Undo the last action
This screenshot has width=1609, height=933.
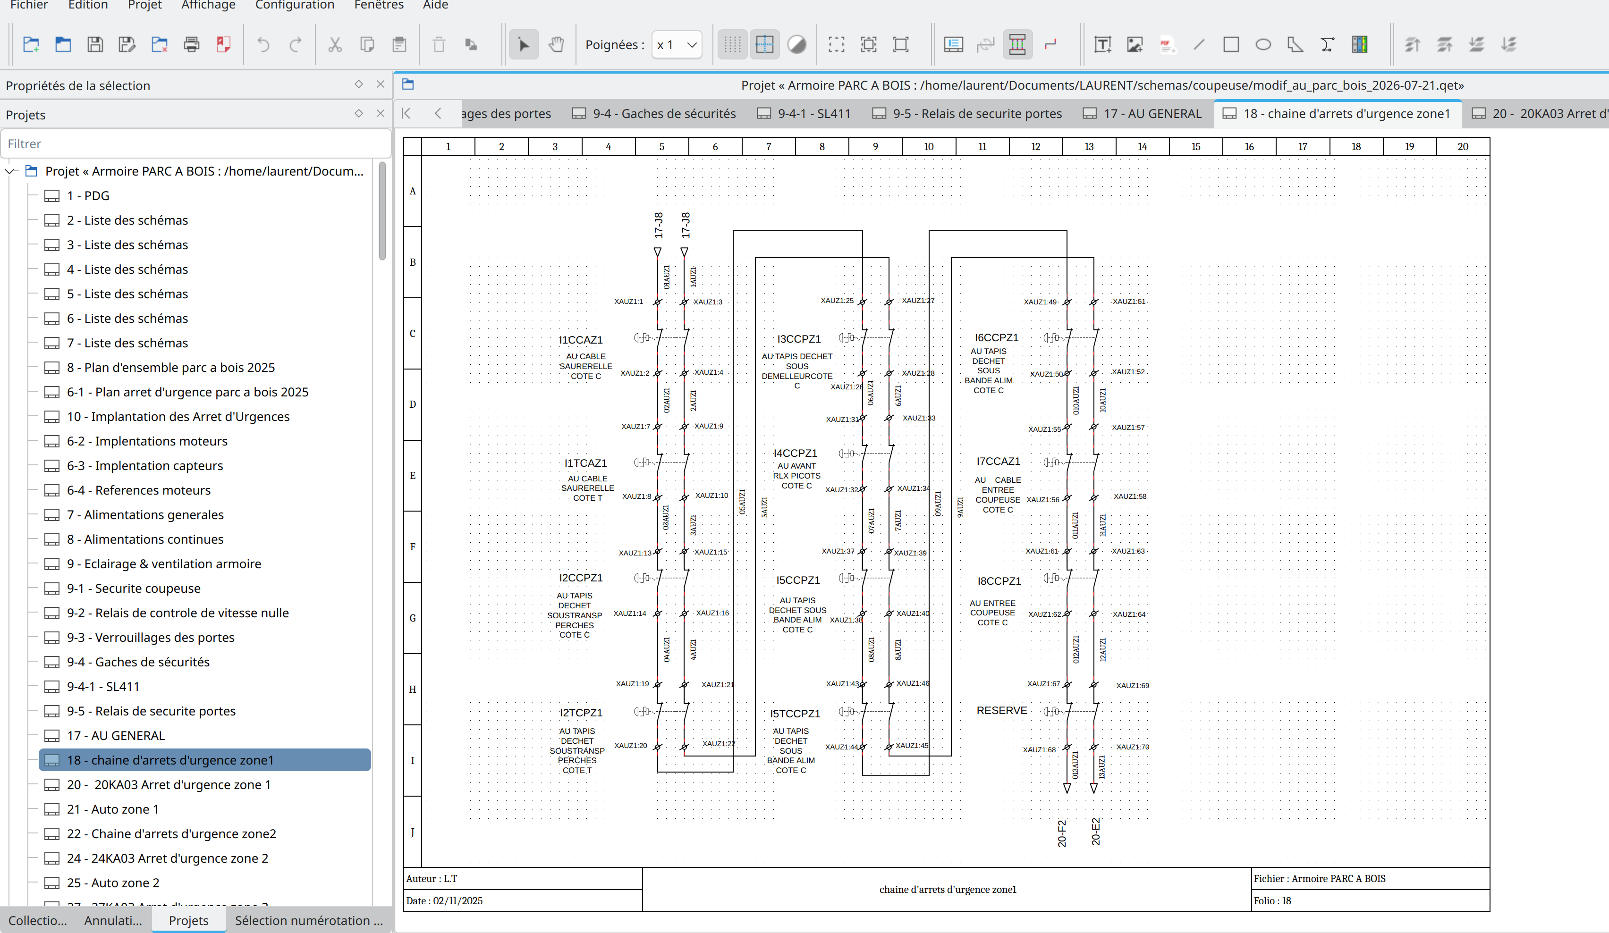263,45
